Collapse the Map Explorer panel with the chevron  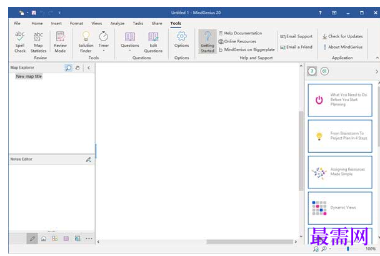click(x=89, y=68)
